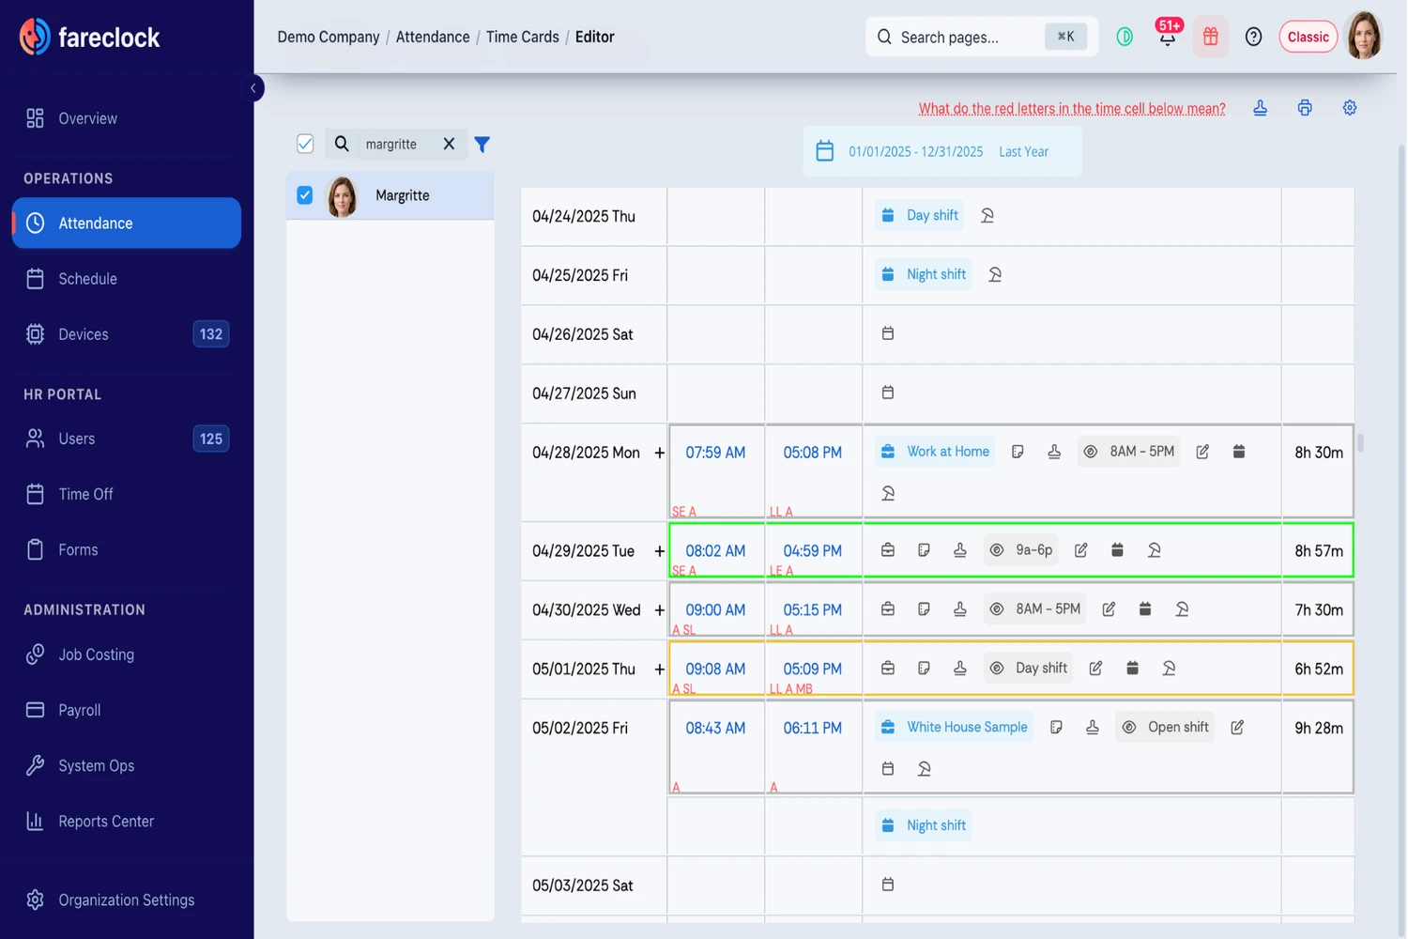This screenshot has width=1408, height=939.
Task: Go to Schedule in the sidebar
Action: [x=127, y=279]
